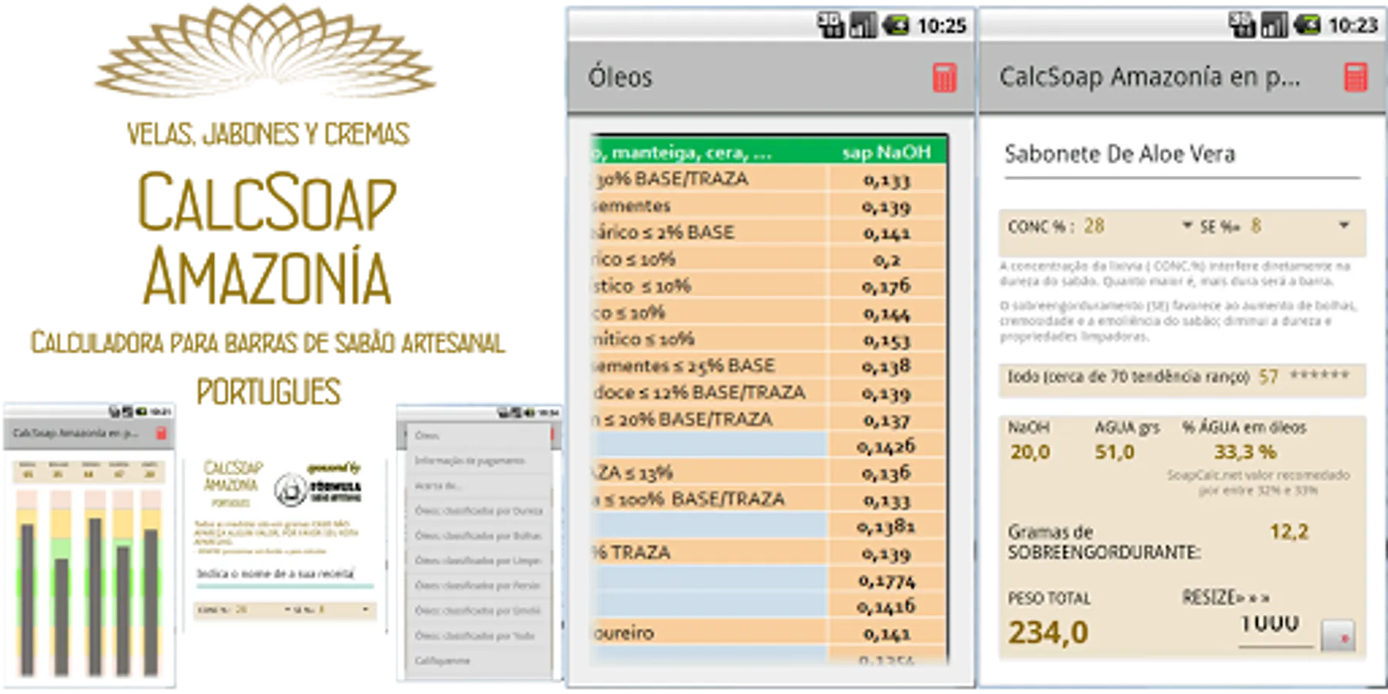Click the 3G data icon beside 10:25
This screenshot has width=1388, height=694.
click(x=831, y=25)
